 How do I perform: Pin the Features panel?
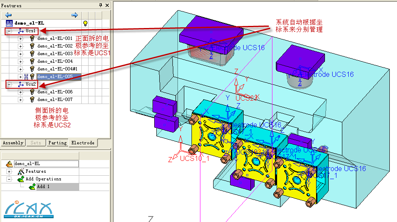click(x=100, y=5)
